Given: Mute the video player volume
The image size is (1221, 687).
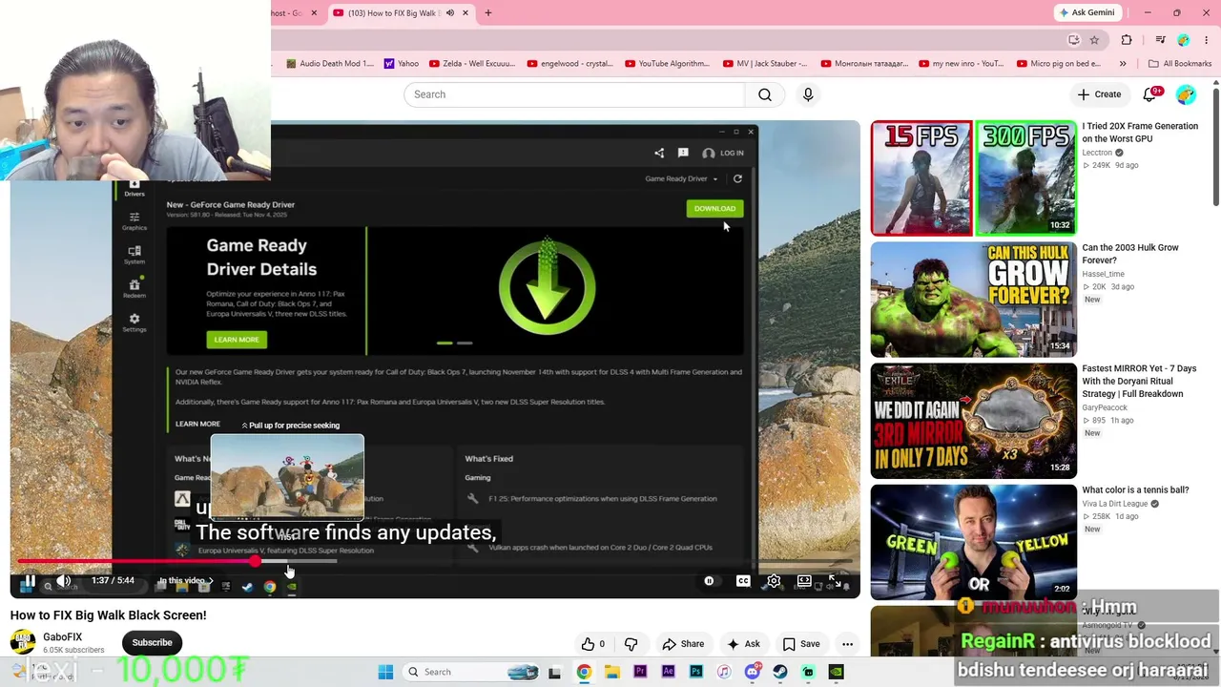Looking at the screenshot, I should (x=64, y=580).
